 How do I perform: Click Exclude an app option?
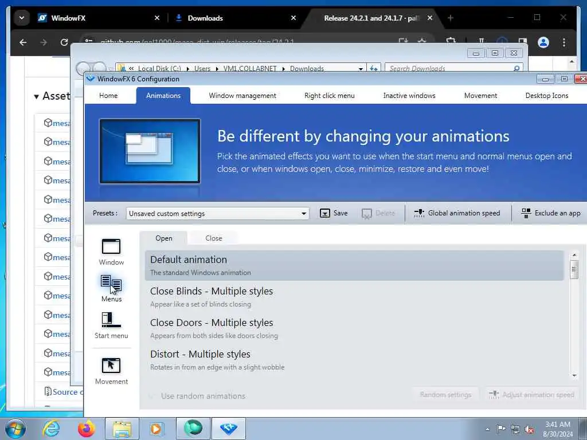point(551,213)
